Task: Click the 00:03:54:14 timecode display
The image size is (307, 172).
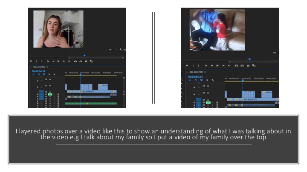Action: (x=39, y=71)
